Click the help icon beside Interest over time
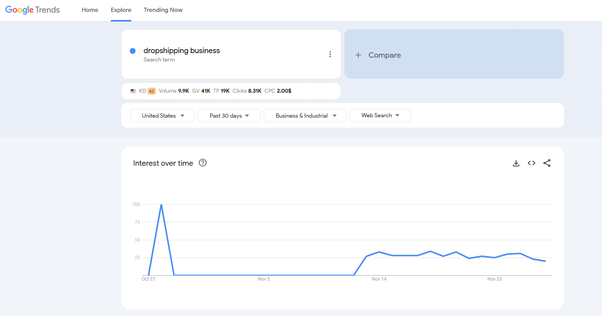This screenshot has width=602, height=316. tap(203, 163)
